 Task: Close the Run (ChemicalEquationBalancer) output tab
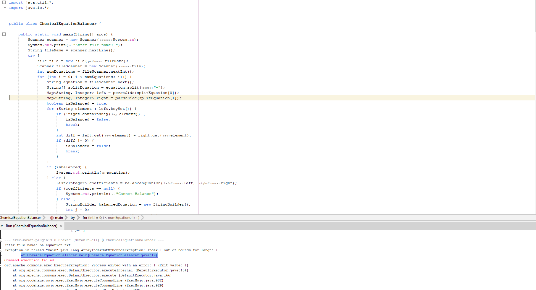pos(61,226)
